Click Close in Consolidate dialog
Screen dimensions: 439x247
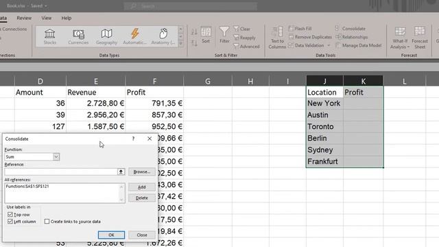142,235
